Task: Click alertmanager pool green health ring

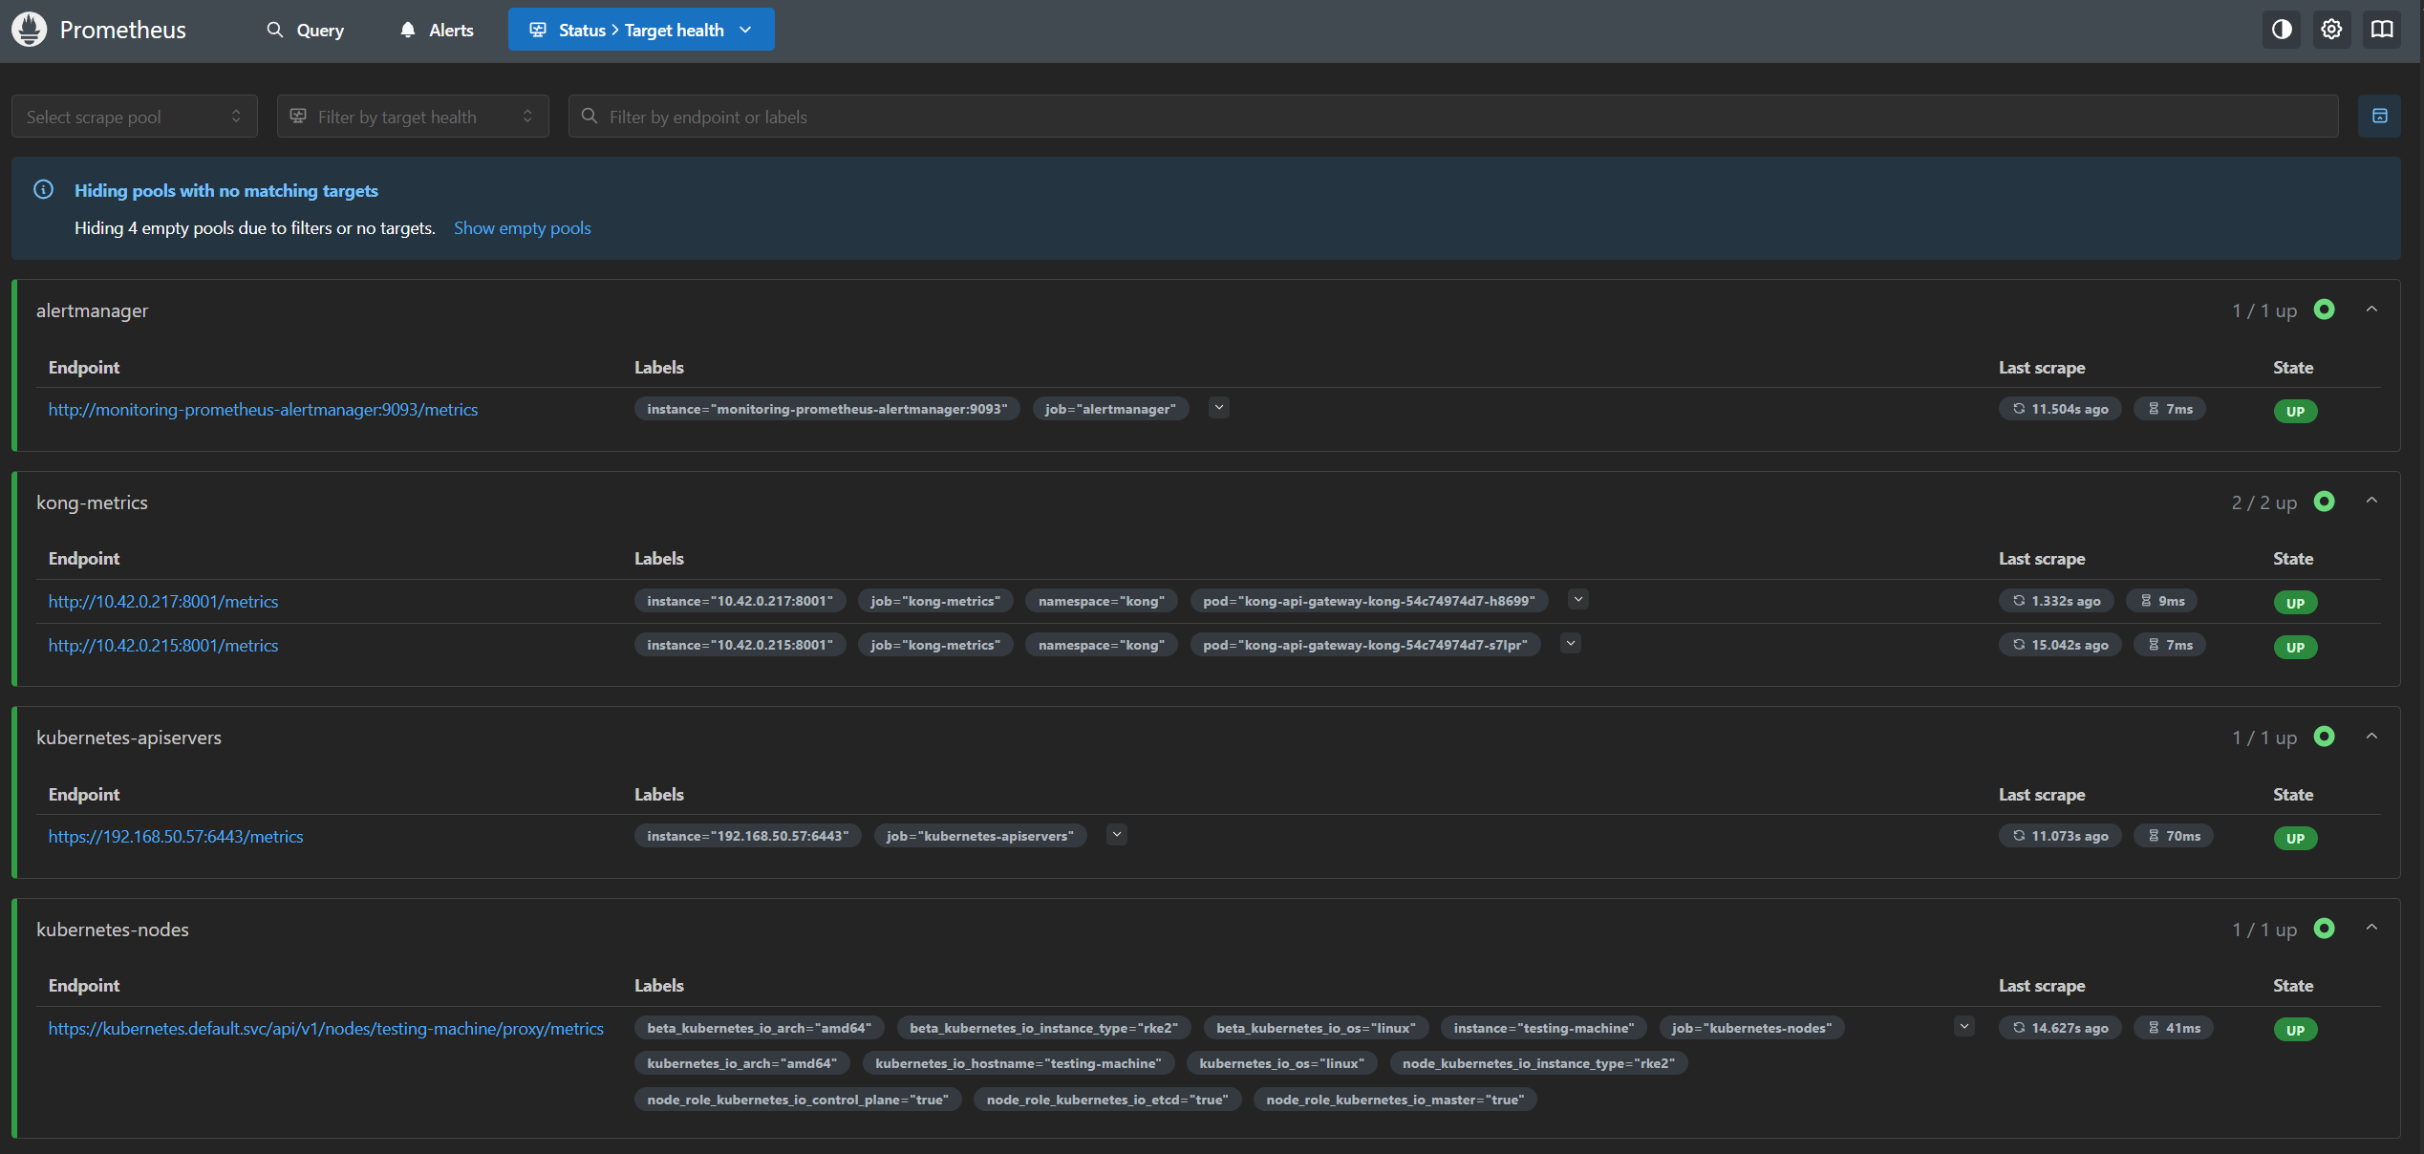Action: pos(2324,310)
